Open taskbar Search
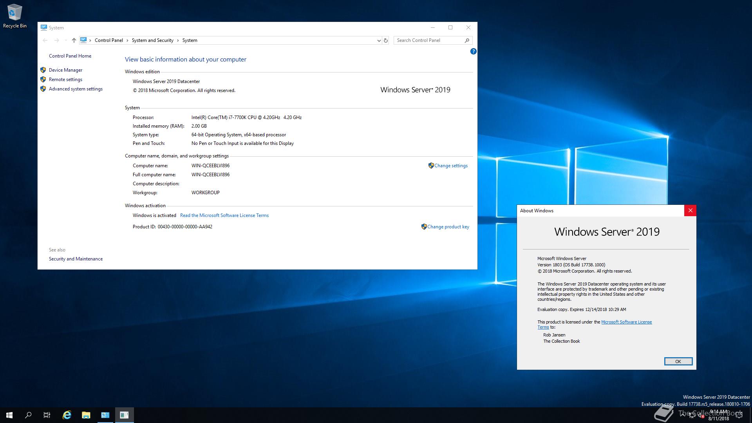The image size is (752, 423). tap(28, 415)
